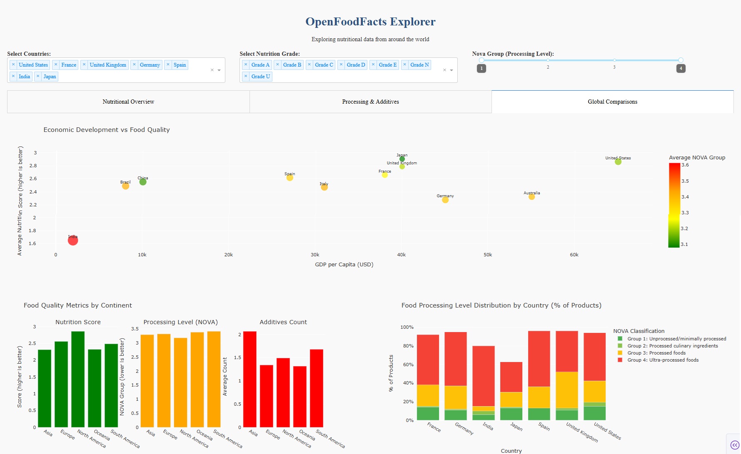Image resolution: width=741 pixels, height=454 pixels.
Task: Remove Grade E nutrition tag
Action: coord(373,65)
